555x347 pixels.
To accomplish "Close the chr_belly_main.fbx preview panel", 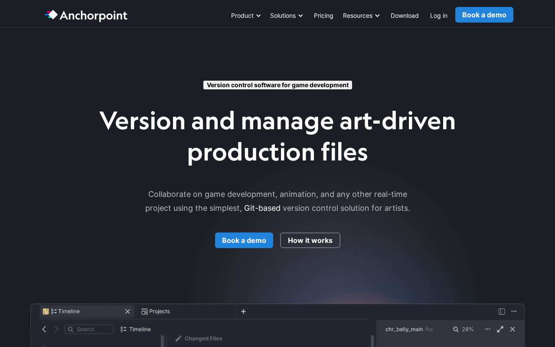I will [513, 329].
